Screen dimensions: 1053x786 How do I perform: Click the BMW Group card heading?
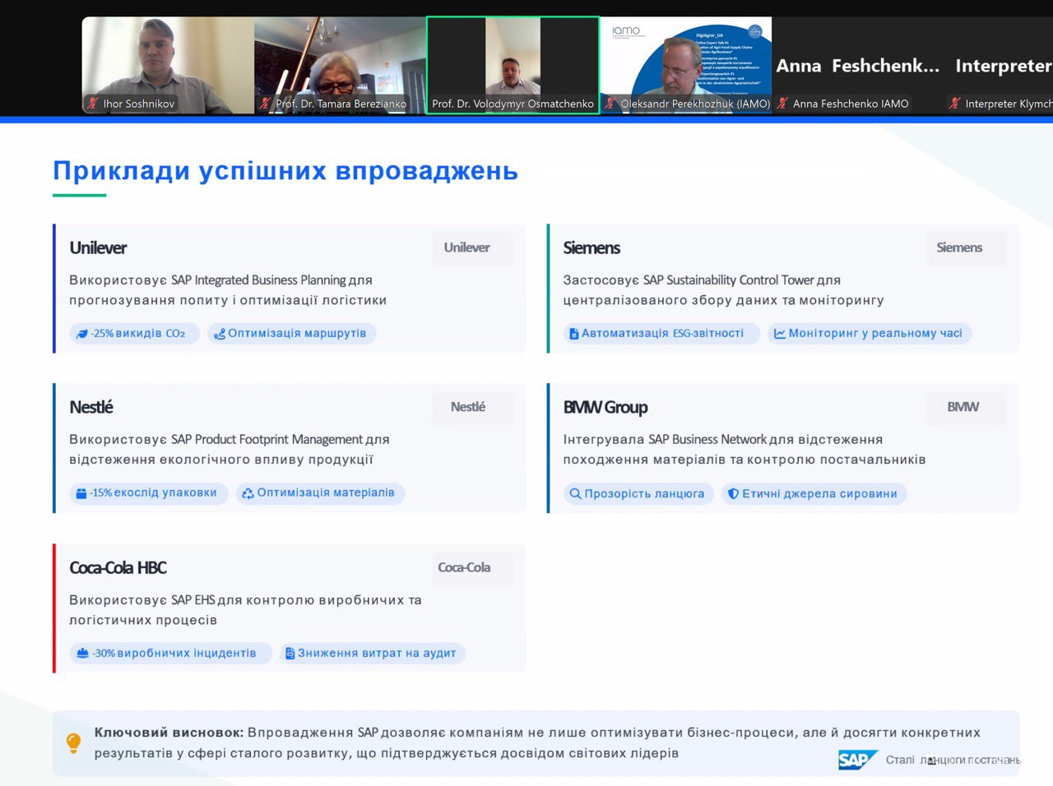pyautogui.click(x=605, y=407)
